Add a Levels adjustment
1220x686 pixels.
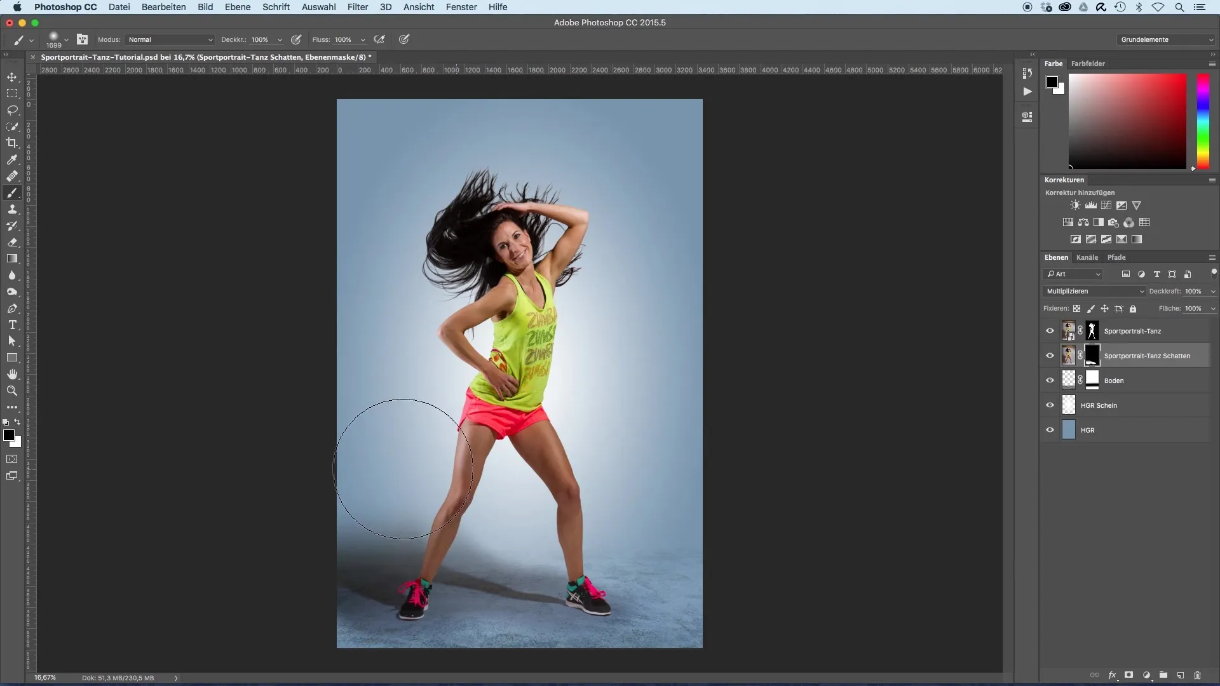[x=1090, y=205]
